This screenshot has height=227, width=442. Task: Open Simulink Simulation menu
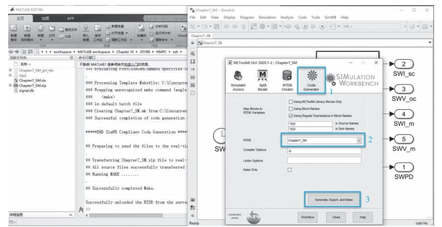[x=267, y=18]
